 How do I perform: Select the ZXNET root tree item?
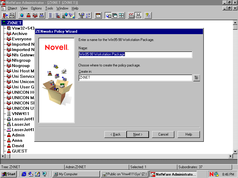coord(12,23)
